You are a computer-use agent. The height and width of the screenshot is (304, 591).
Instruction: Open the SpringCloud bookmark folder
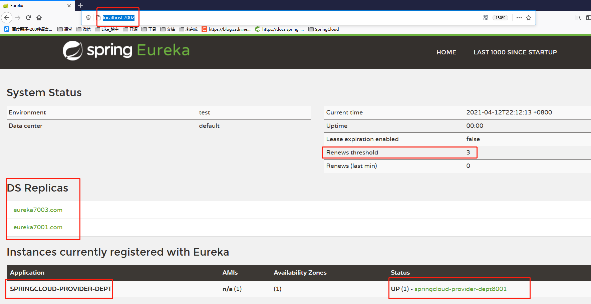point(323,29)
